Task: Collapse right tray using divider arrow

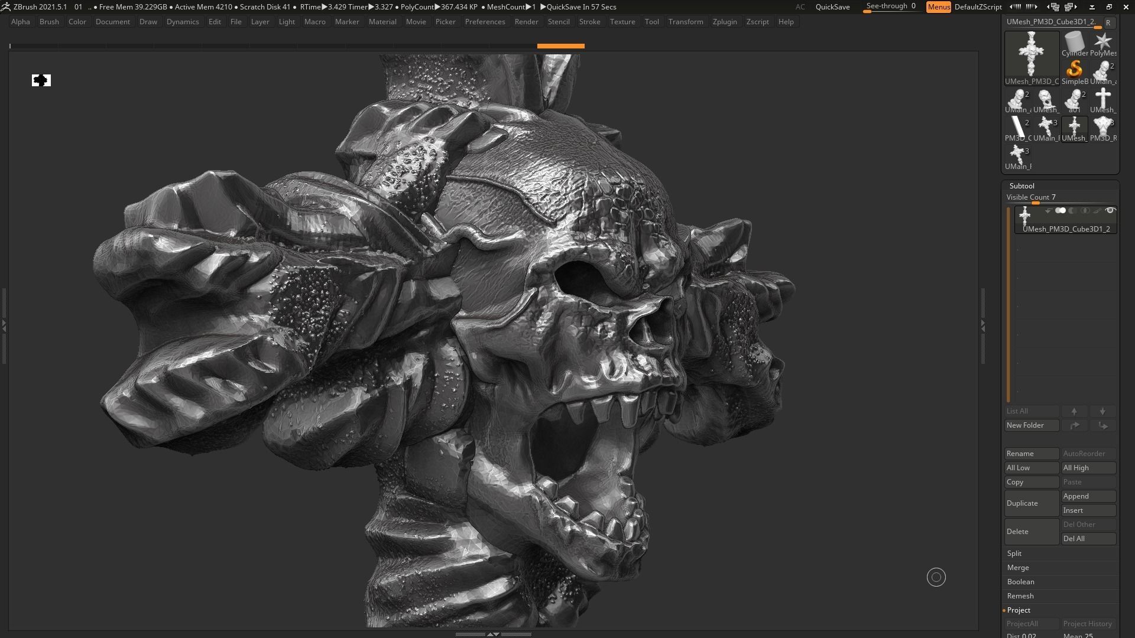Action: 982,325
